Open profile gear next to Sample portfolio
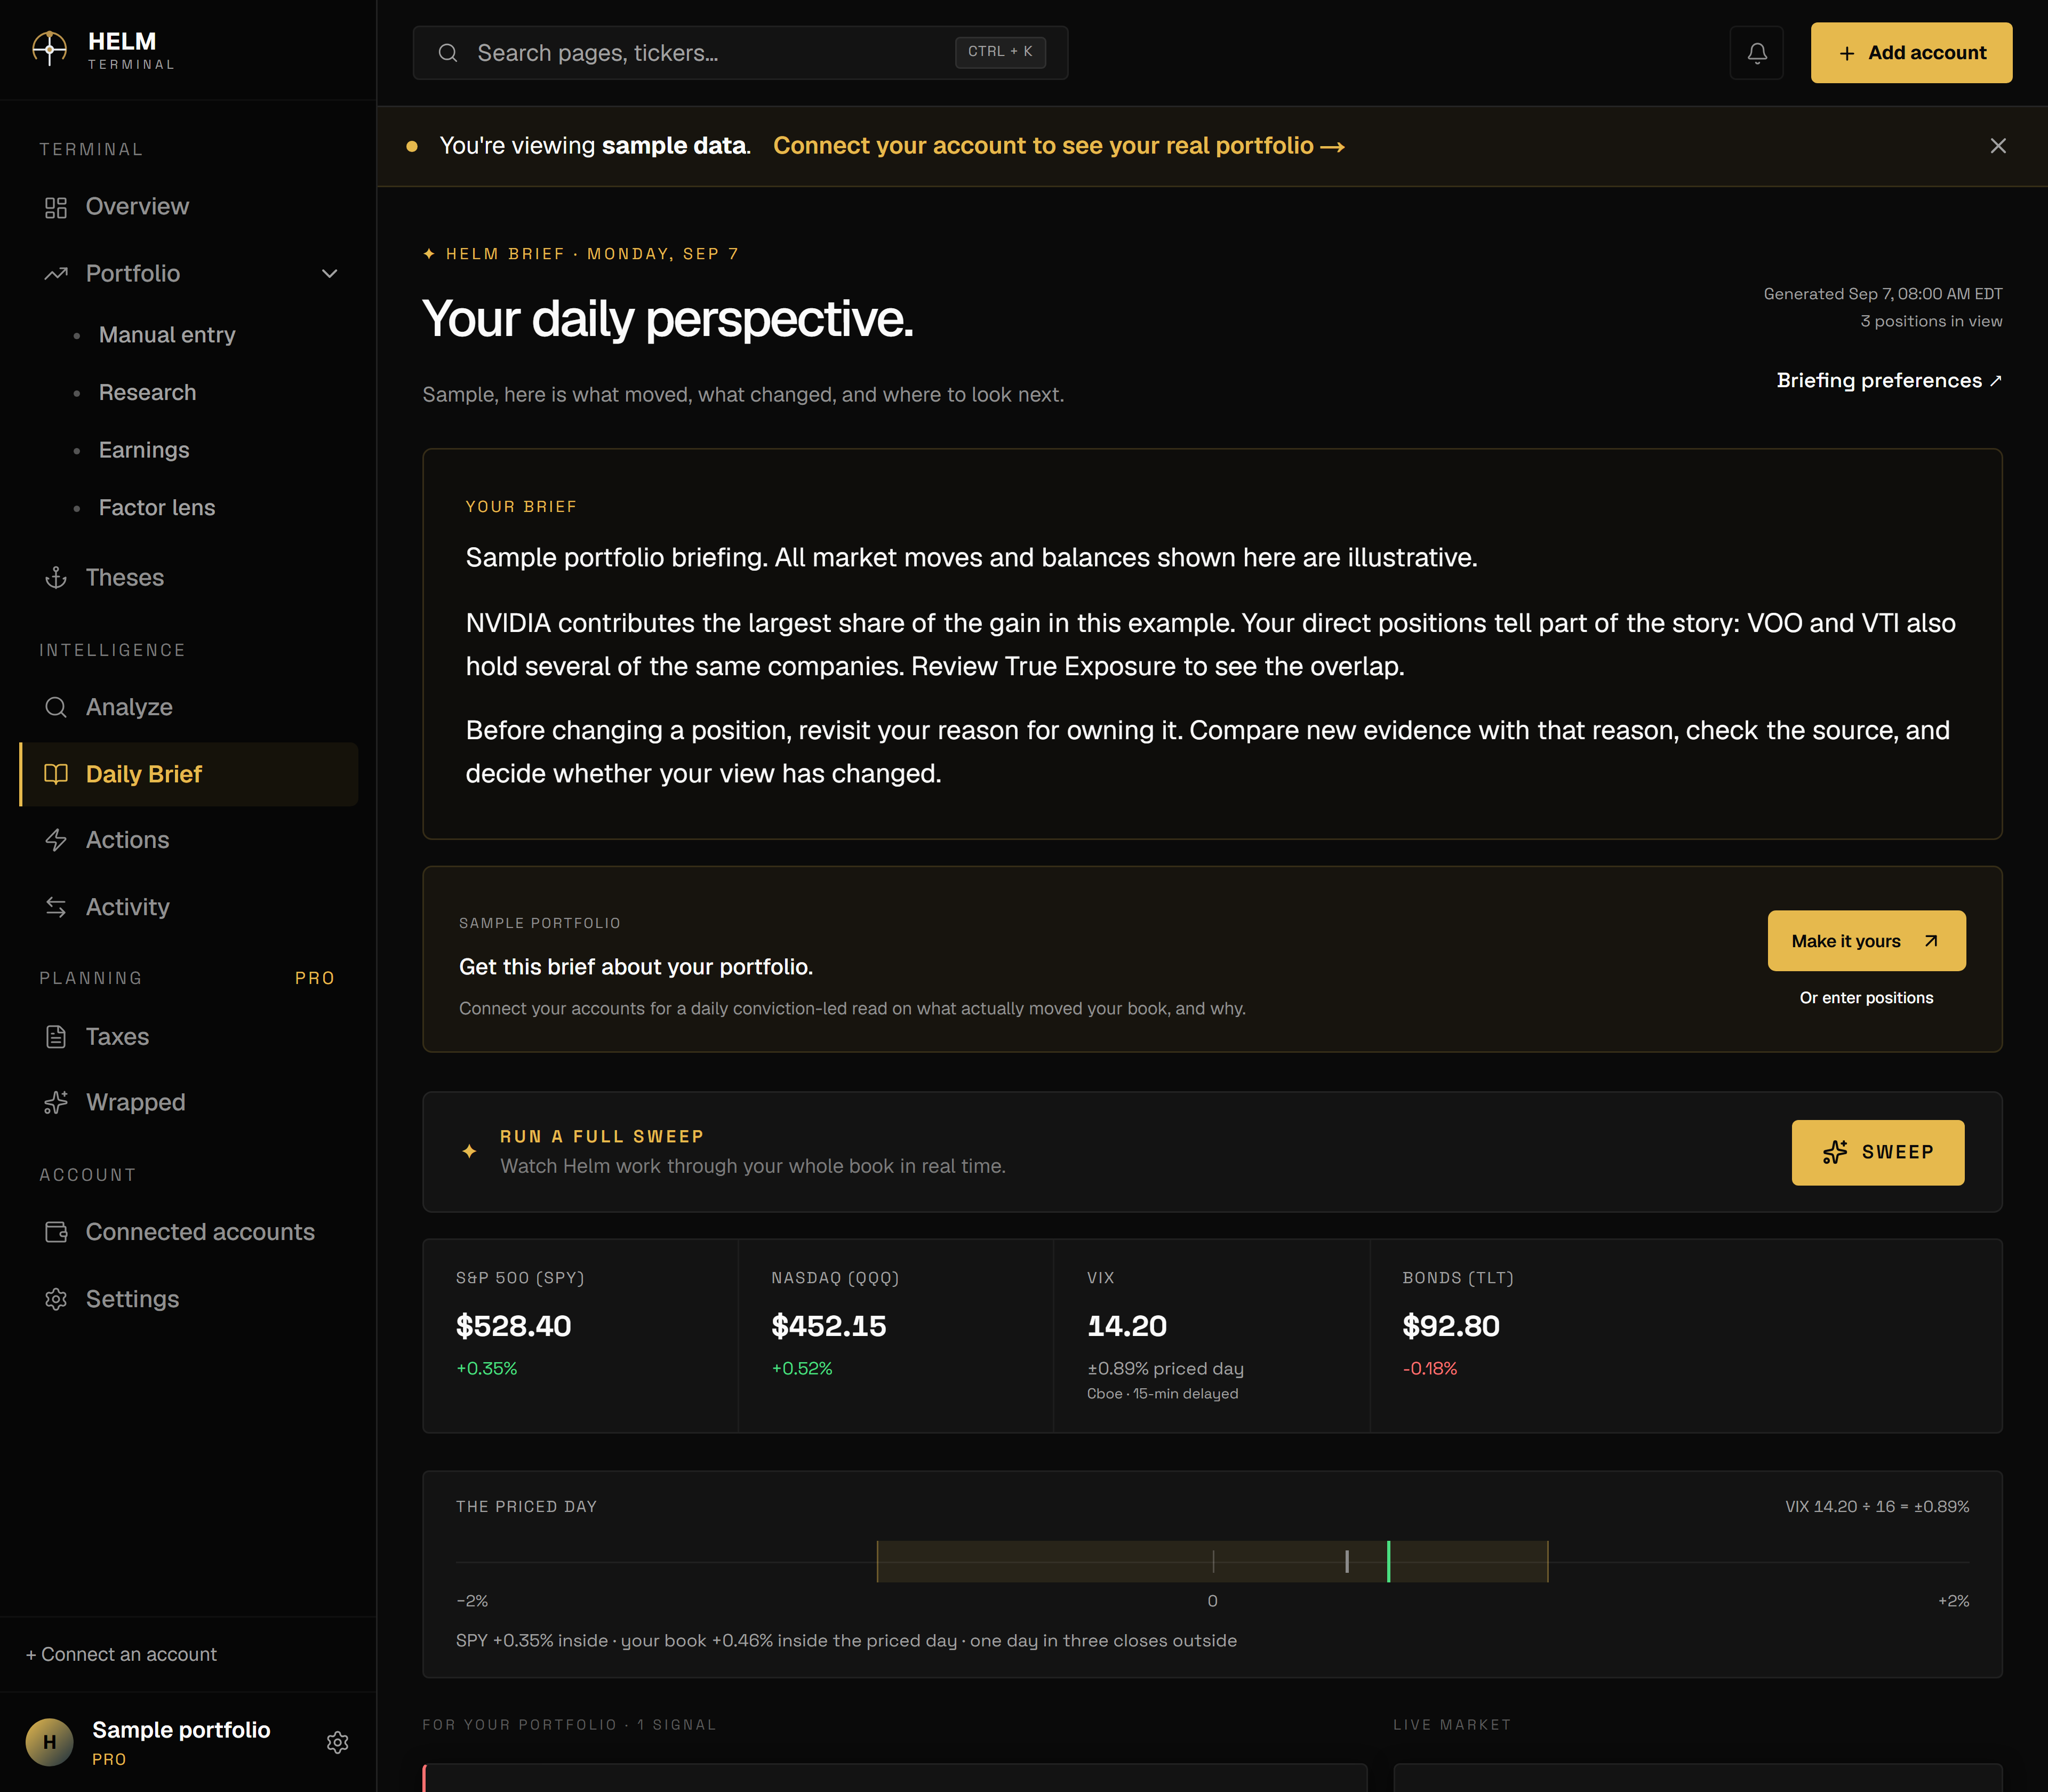The width and height of the screenshot is (2048, 1792). click(338, 1742)
